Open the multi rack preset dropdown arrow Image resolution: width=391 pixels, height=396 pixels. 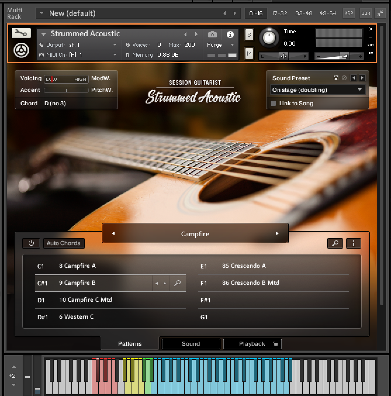(42, 13)
